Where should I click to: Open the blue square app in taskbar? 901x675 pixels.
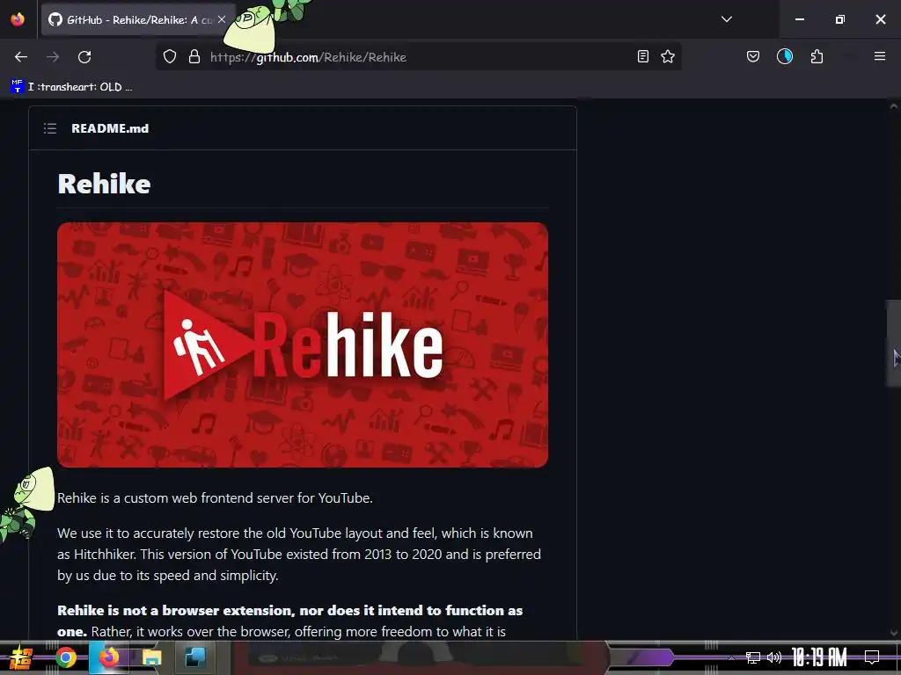(x=194, y=657)
